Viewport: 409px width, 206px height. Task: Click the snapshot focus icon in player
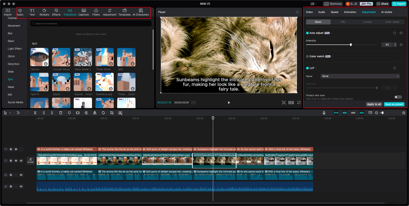[283, 103]
